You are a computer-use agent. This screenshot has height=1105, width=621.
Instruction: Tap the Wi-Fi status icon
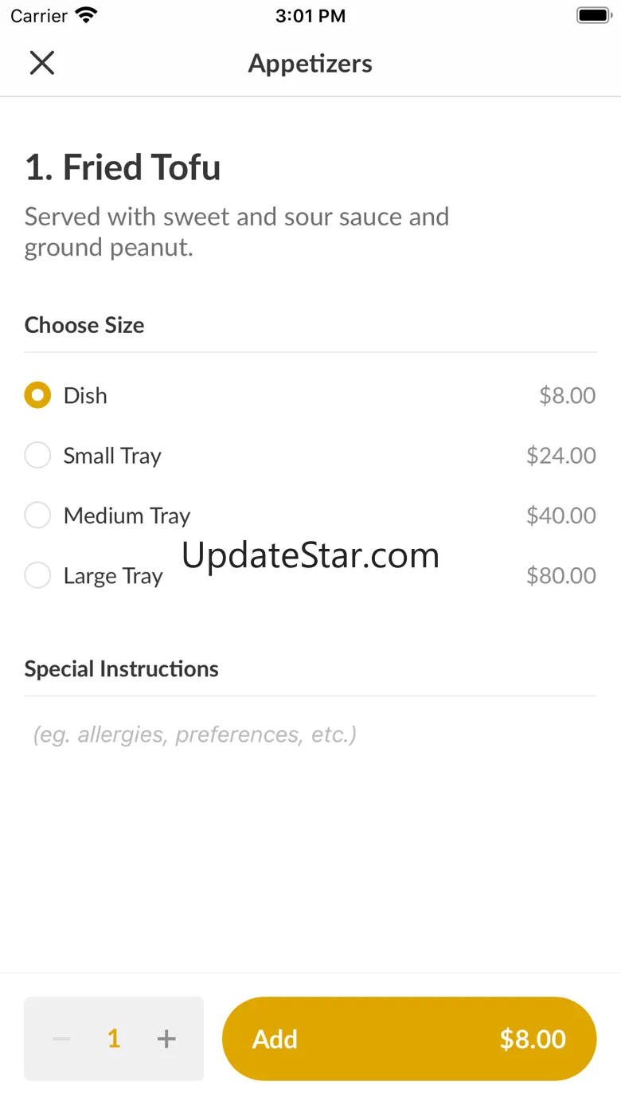click(86, 15)
